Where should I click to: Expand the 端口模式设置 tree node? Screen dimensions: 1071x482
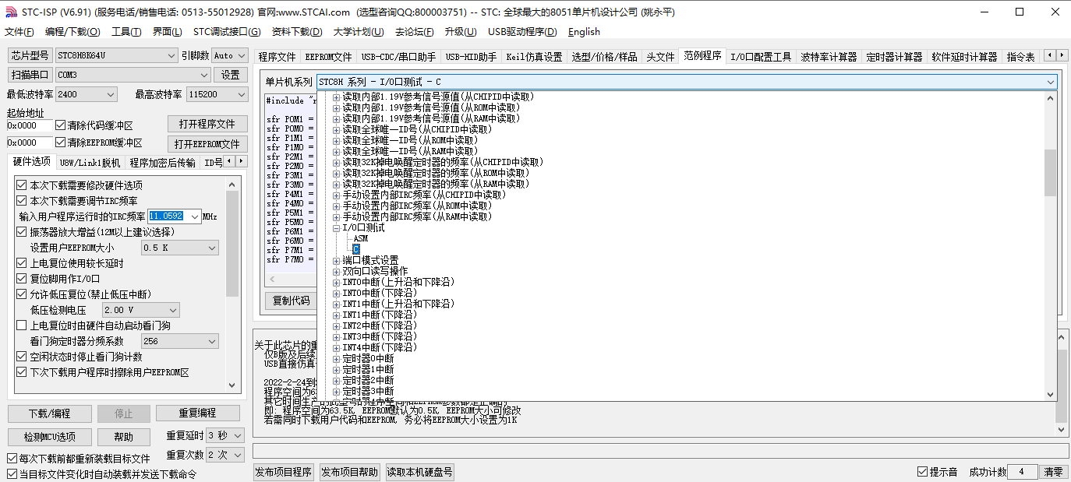coord(337,260)
